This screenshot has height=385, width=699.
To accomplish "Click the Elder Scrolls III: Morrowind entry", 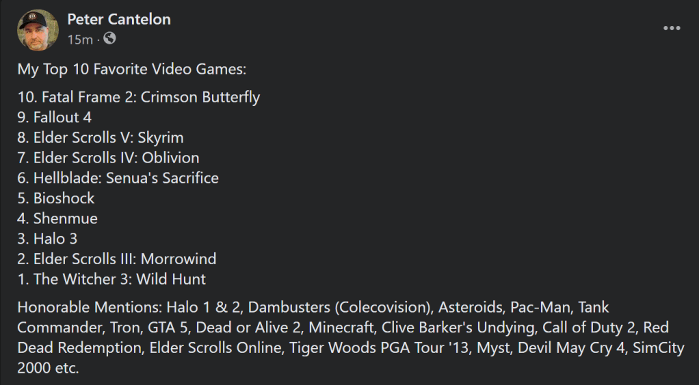I will coord(117,259).
